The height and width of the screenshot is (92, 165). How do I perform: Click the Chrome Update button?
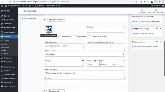pyautogui.click(x=159, y=2)
